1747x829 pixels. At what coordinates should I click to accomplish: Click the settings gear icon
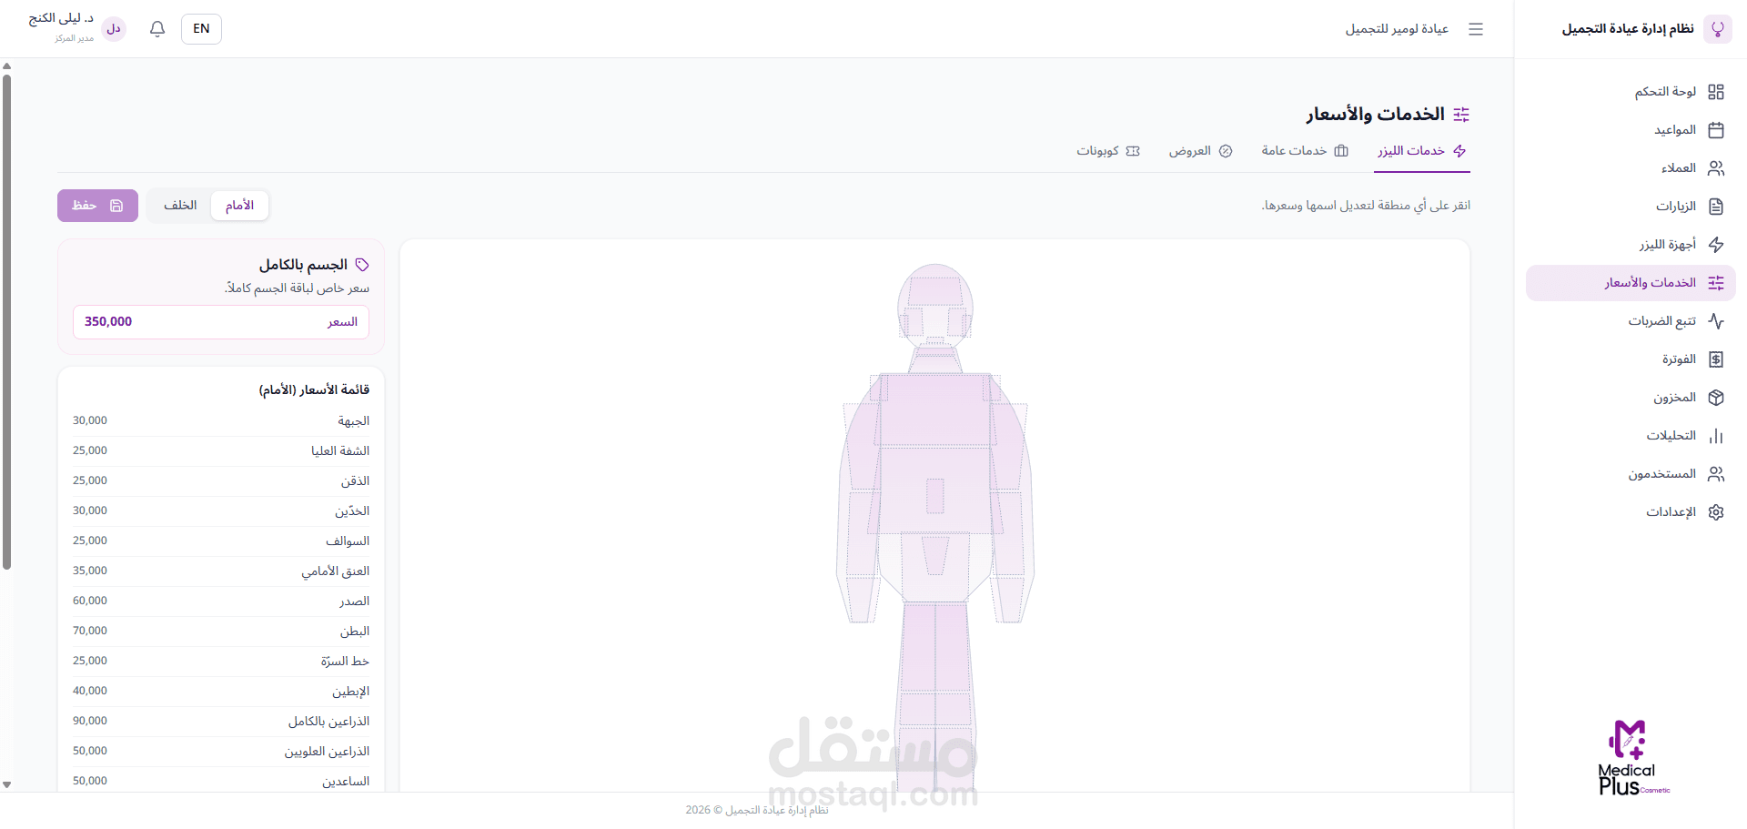point(1716,512)
